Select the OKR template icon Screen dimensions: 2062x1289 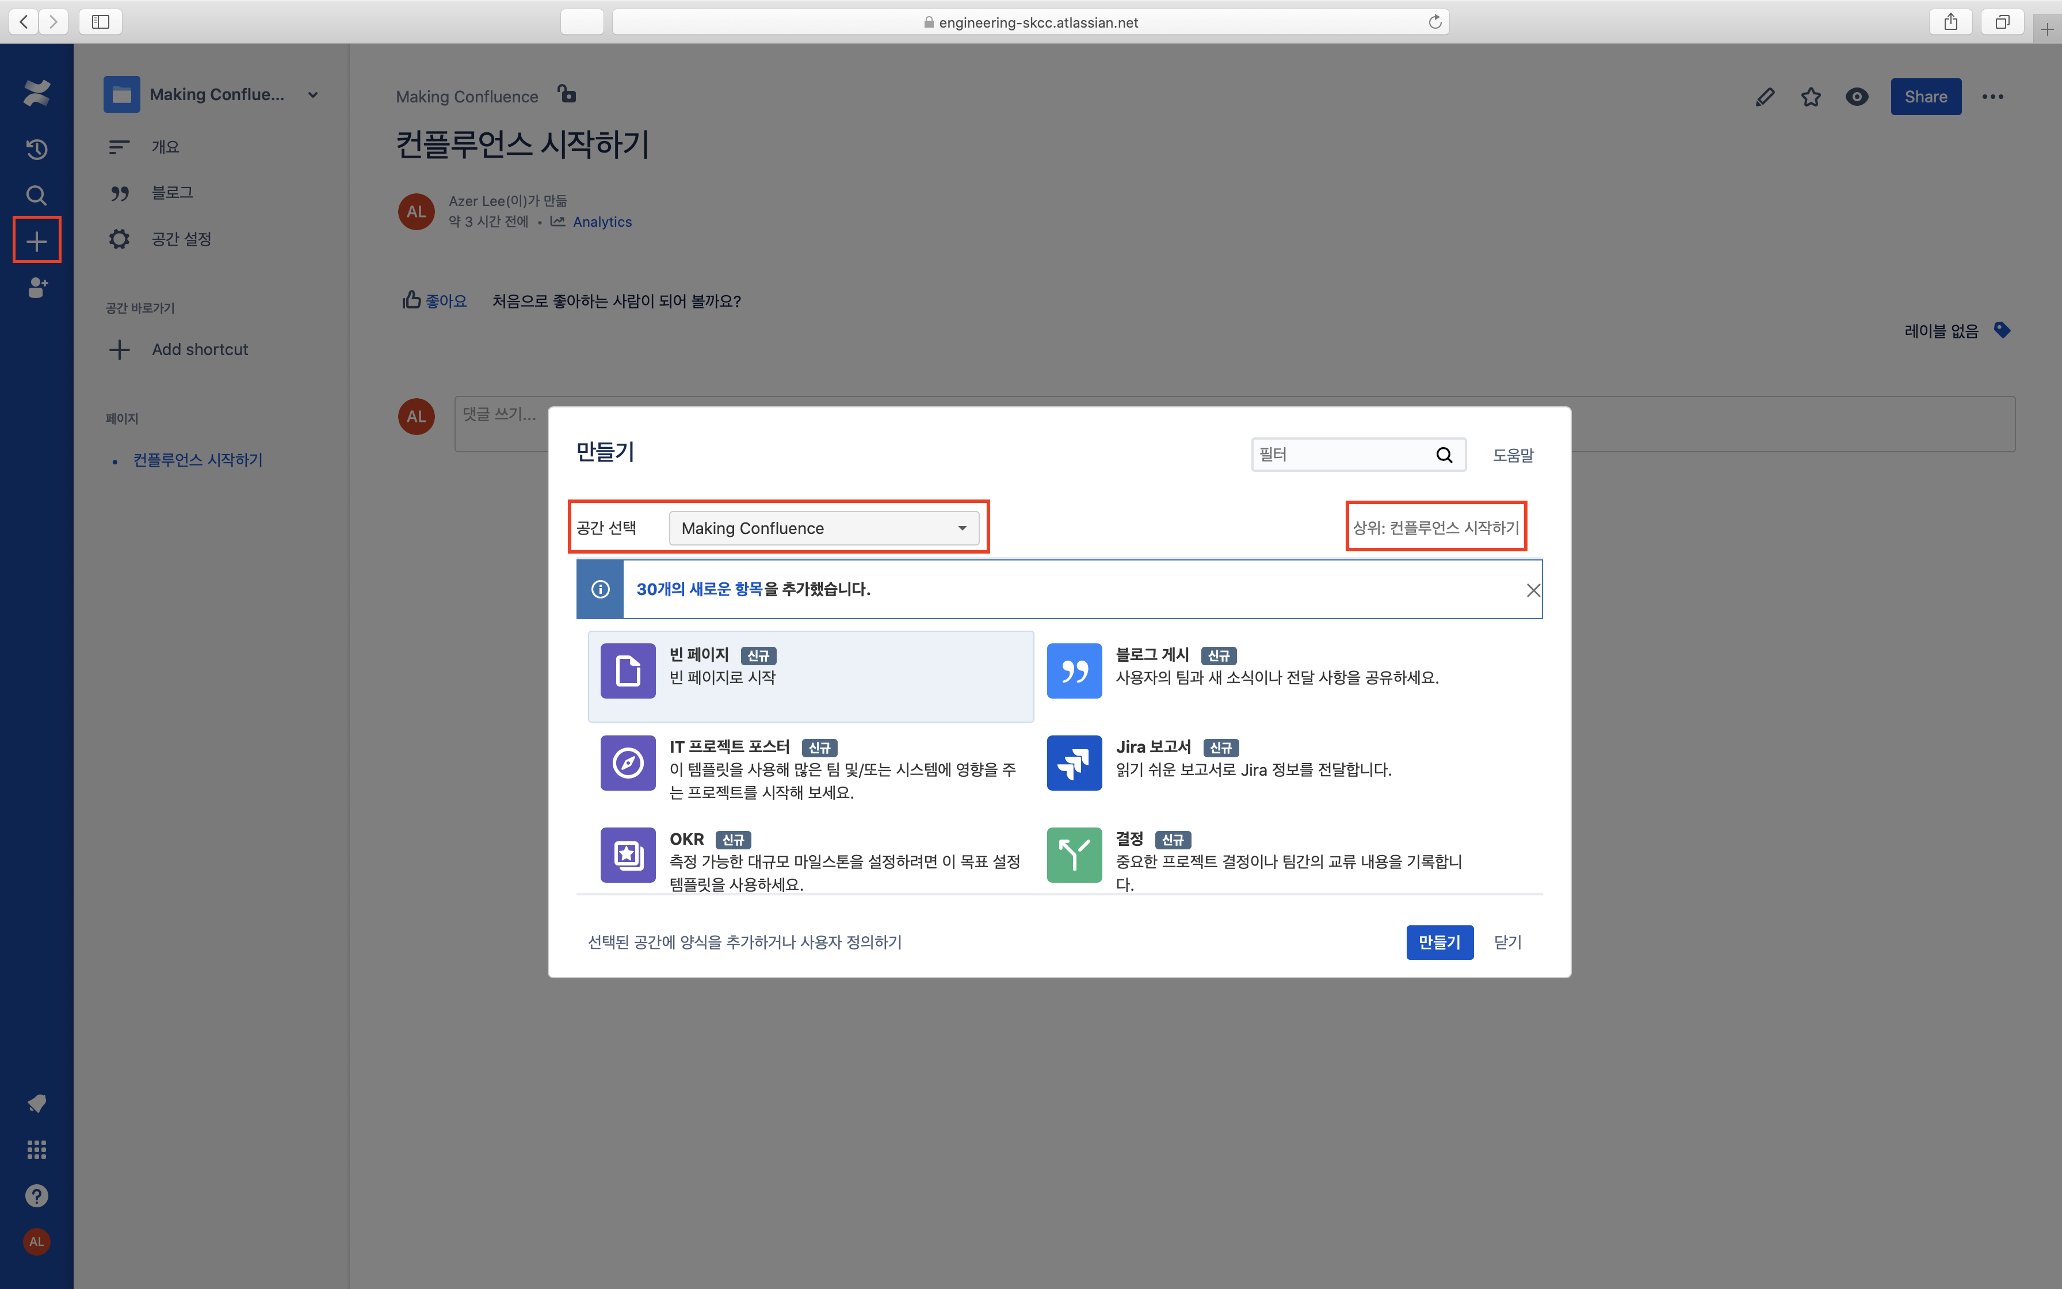628,855
